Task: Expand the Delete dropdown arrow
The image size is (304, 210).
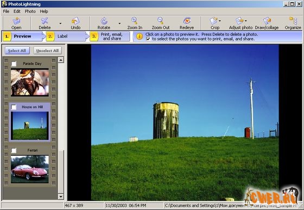Action: click(x=60, y=23)
